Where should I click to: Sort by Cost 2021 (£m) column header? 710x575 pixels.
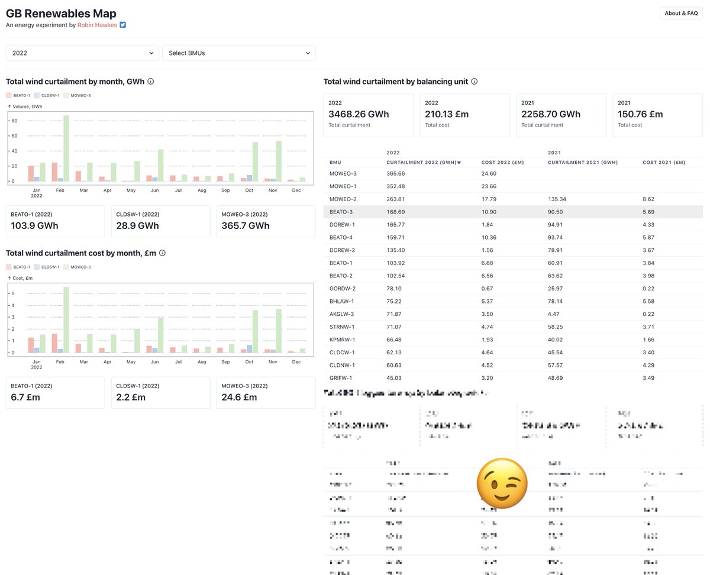[664, 162]
